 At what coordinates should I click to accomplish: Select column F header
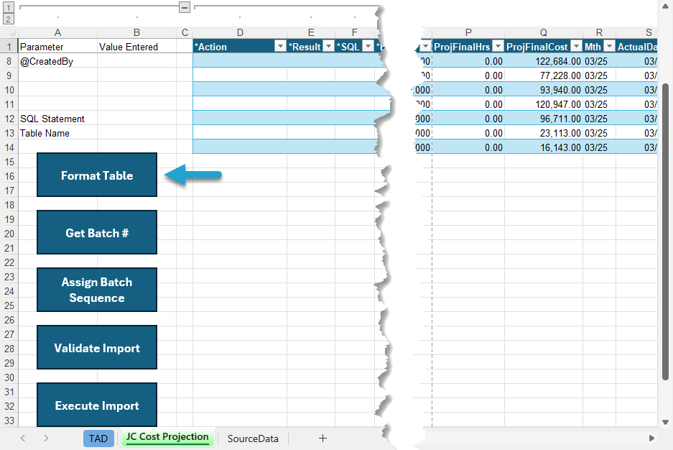(355, 32)
